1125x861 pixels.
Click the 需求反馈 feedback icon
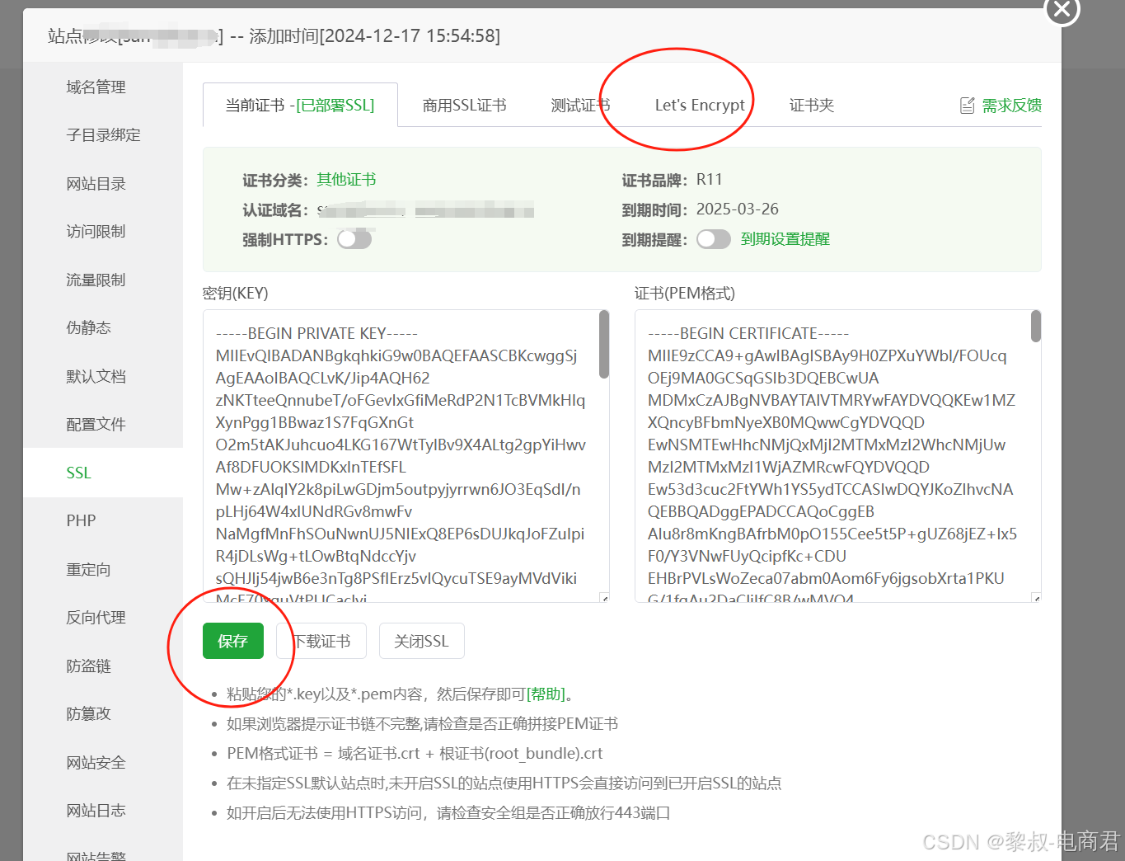coord(968,105)
